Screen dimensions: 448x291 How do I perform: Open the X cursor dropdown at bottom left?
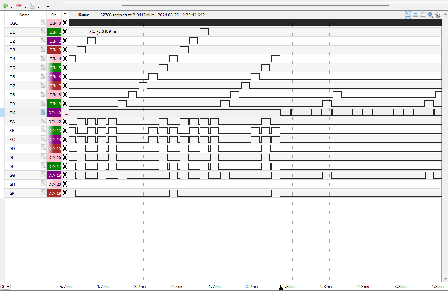9,287
